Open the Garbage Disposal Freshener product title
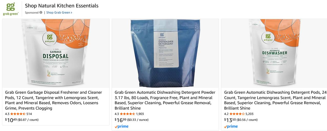The image size is (327, 131). [x=54, y=100]
